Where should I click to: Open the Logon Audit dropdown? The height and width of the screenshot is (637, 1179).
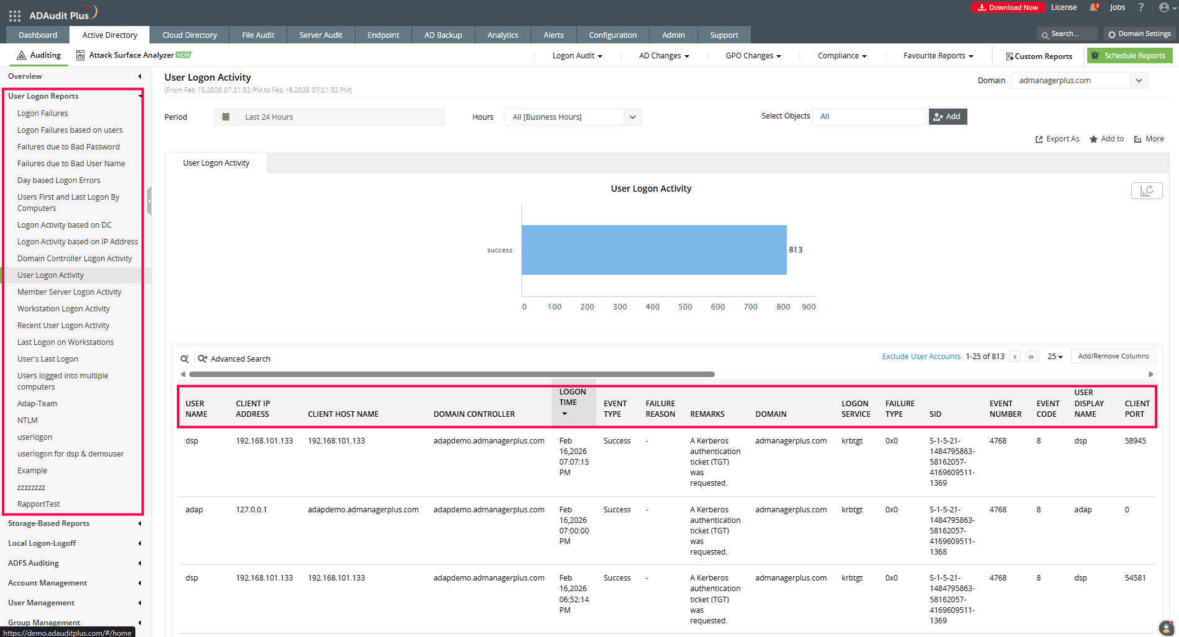576,55
